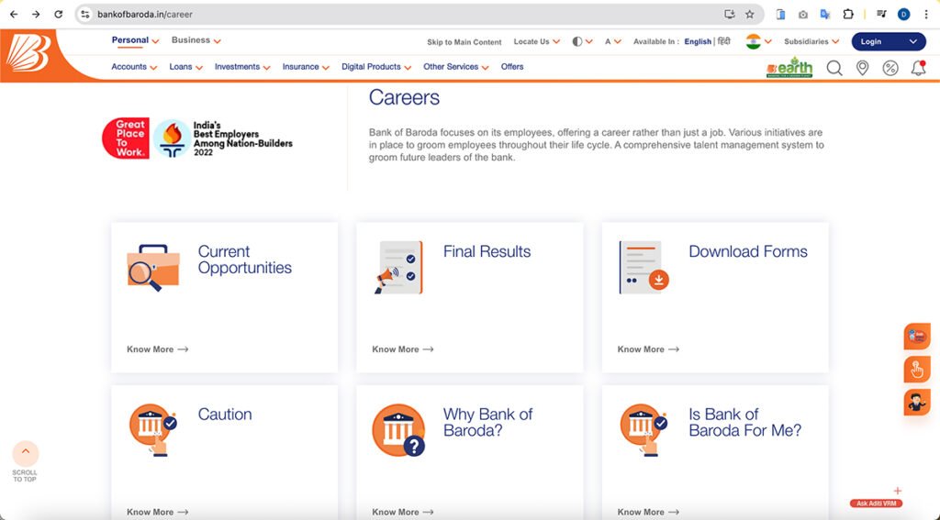This screenshot has width=940, height=520.
Task: Click the browser forward arrow
Action: 36,15
